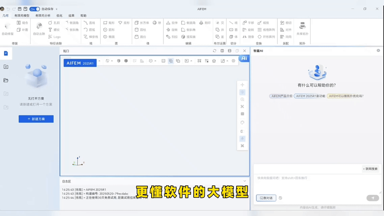The image size is (384, 216).
Task: Open the 结果 results ribbon tab
Action: click(x=71, y=16)
